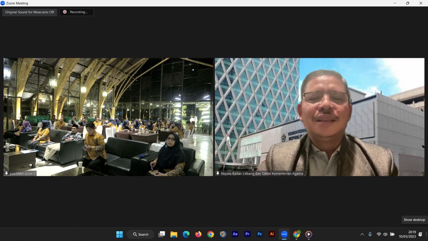Open the clock and date flyout
The image size is (428, 241).
pos(407,234)
